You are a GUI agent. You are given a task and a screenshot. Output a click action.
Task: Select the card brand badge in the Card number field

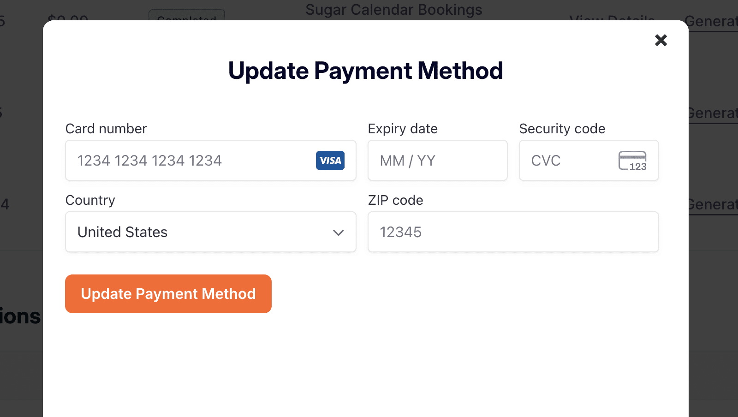(x=330, y=161)
